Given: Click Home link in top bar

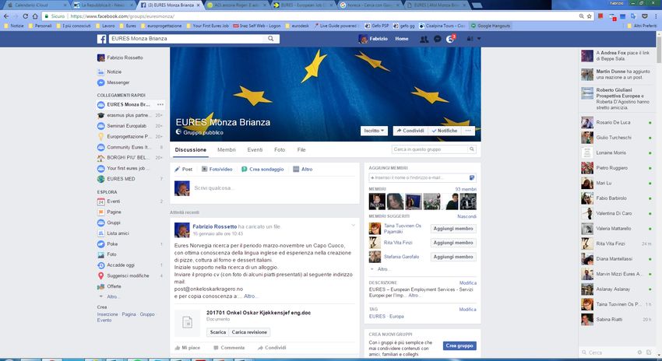Looking at the screenshot, I should point(402,39).
